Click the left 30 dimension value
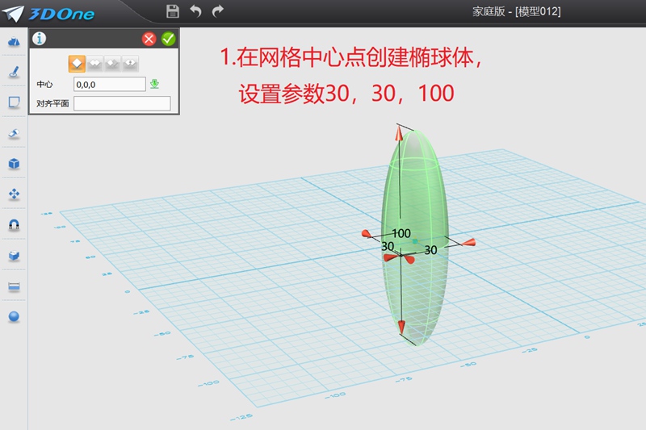Viewport: 646px width, 430px height. 388,246
